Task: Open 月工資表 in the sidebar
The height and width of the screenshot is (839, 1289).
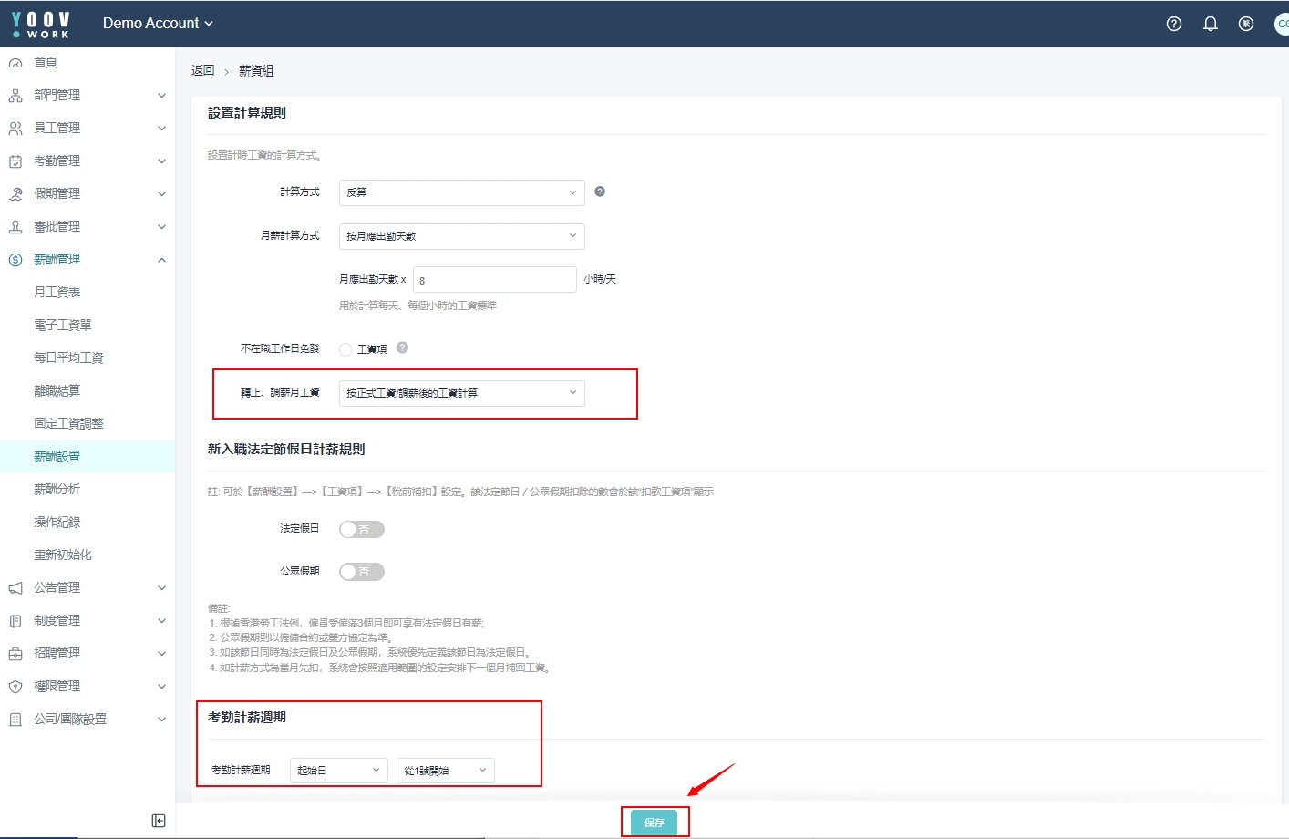Action: [57, 292]
